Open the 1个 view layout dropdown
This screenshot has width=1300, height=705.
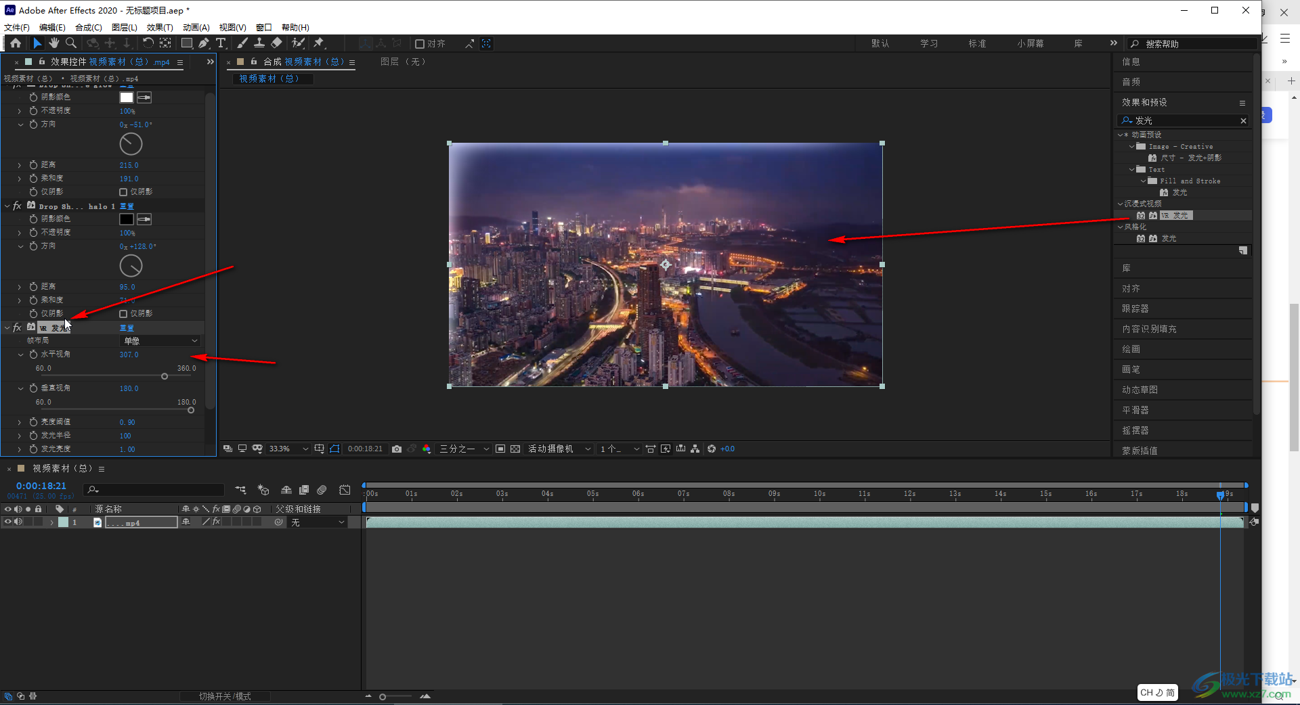tap(619, 449)
